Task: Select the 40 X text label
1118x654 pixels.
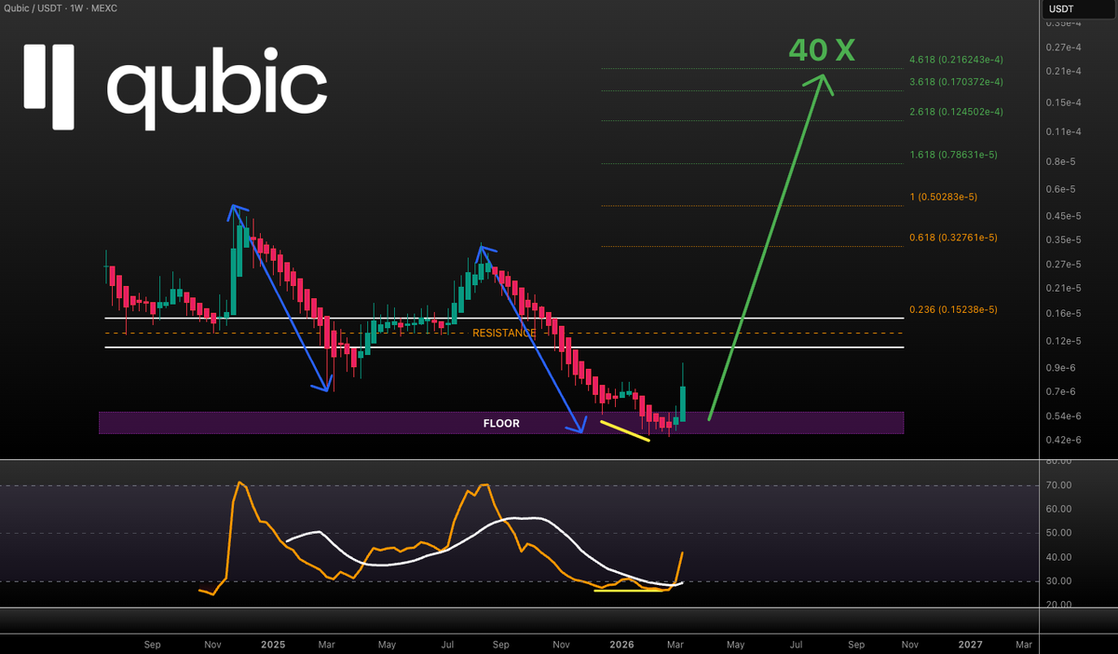Action: 821,49
